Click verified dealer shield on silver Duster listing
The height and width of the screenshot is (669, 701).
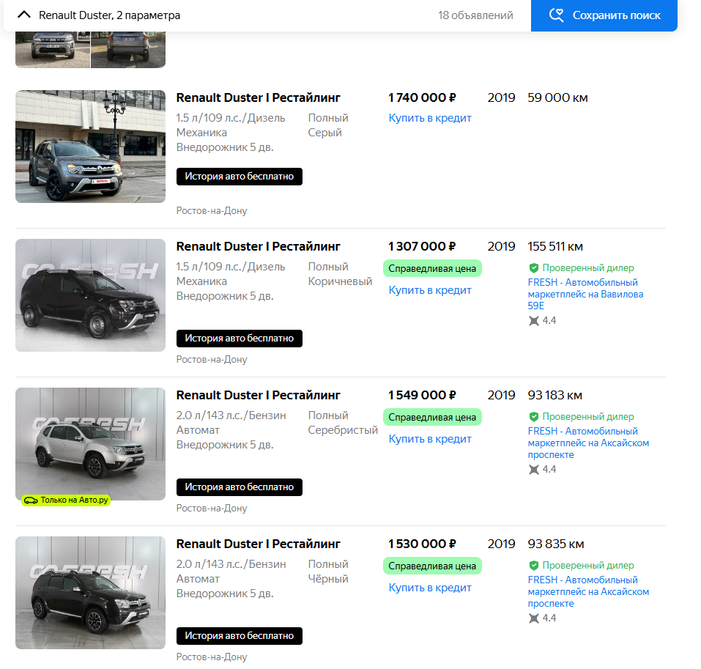pos(534,417)
